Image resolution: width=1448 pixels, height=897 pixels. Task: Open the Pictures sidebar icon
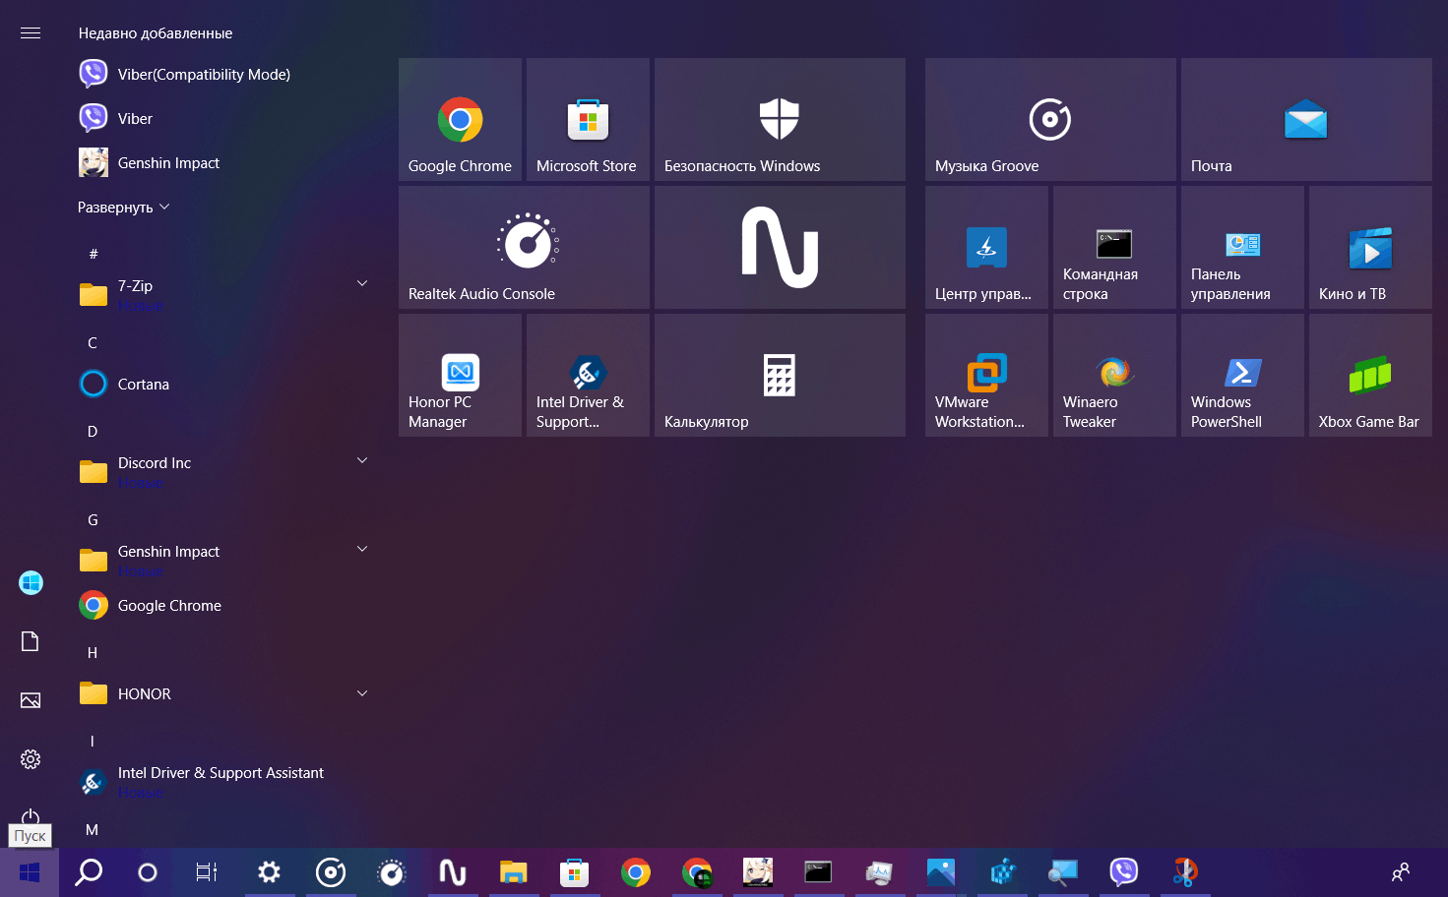31,700
